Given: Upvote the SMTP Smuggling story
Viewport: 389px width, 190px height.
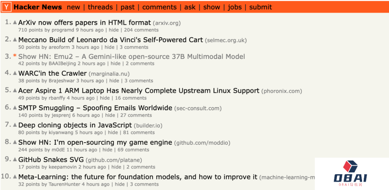Looking at the screenshot, I should pos(15,108).
